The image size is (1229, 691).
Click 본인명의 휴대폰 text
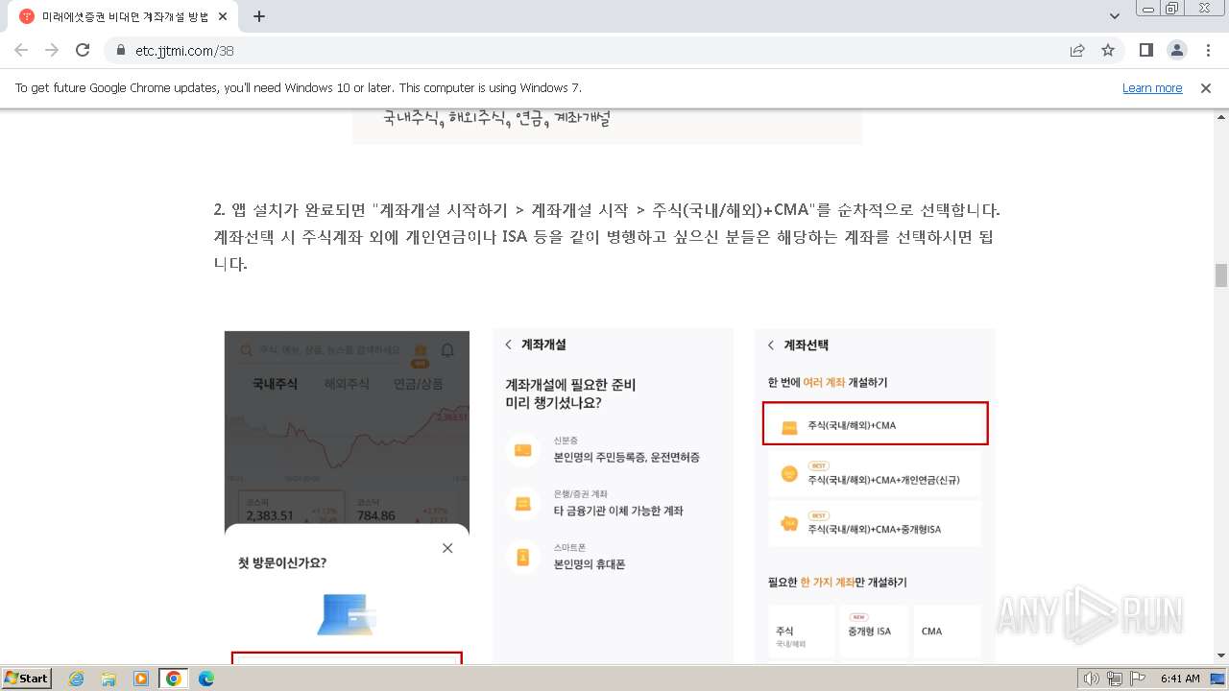click(x=590, y=564)
